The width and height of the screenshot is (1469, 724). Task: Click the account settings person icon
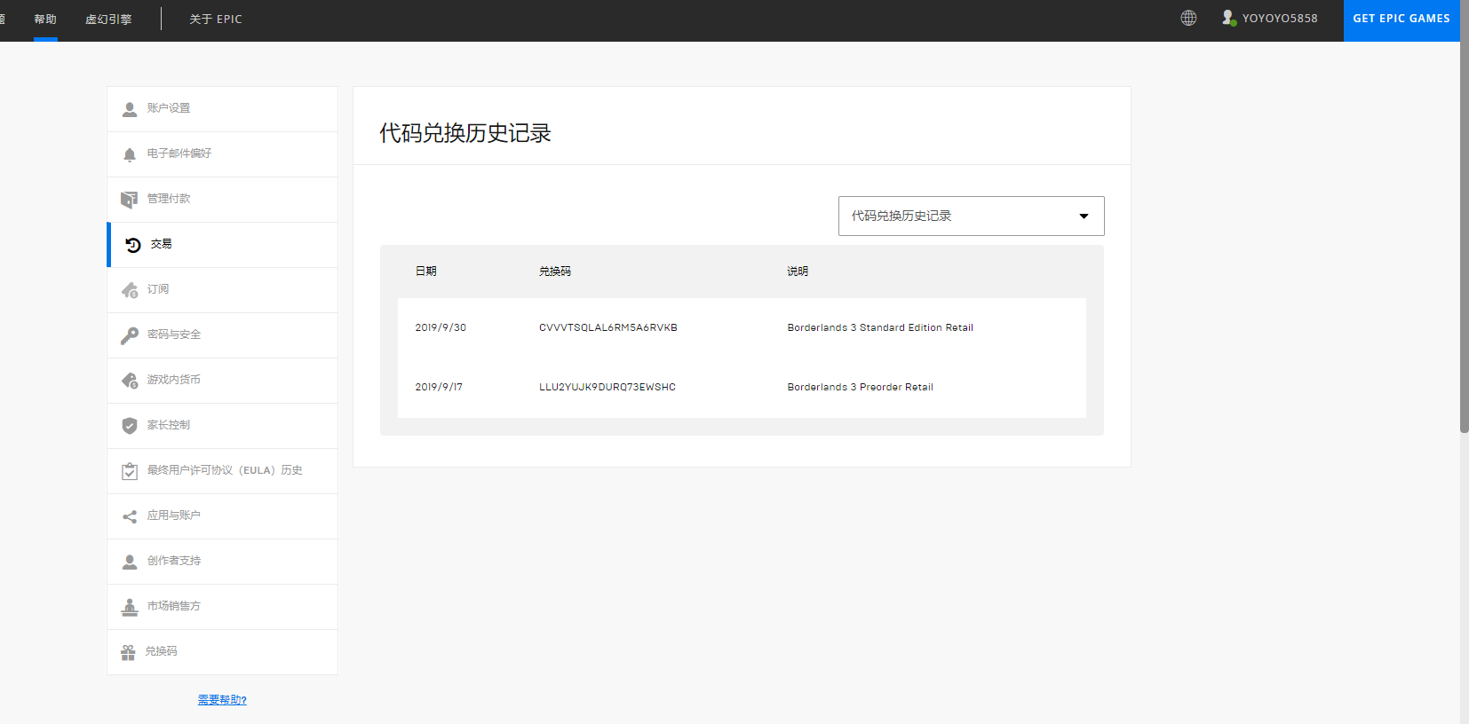(x=130, y=109)
